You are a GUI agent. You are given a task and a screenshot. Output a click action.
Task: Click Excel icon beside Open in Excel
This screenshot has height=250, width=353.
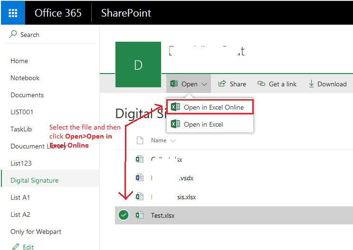pyautogui.click(x=175, y=124)
